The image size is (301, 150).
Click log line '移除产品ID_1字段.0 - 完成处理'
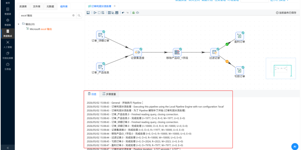pos(139,133)
